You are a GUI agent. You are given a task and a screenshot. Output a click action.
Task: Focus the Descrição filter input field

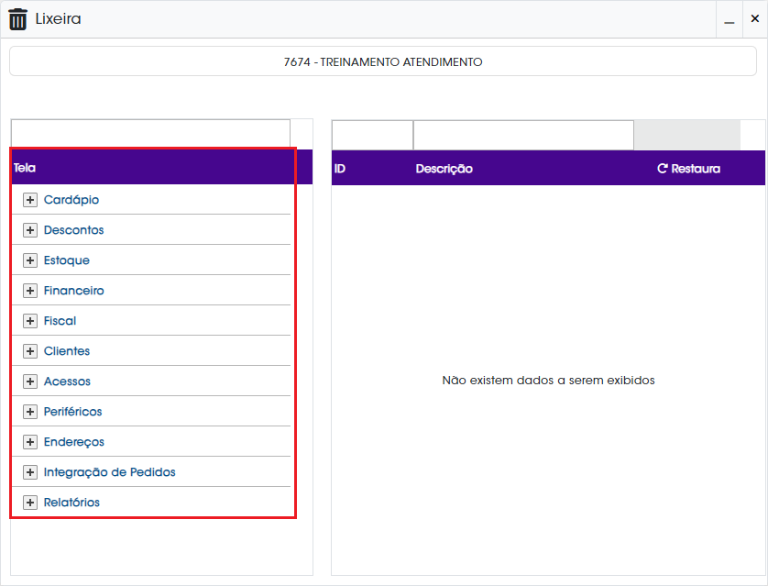tap(523, 135)
